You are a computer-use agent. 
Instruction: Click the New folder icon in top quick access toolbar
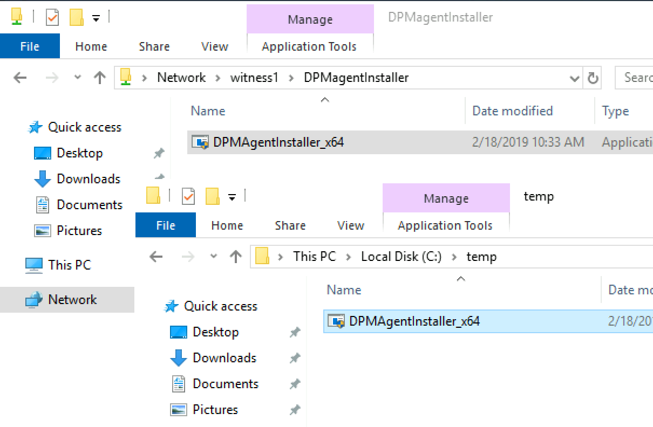pyautogui.click(x=77, y=17)
